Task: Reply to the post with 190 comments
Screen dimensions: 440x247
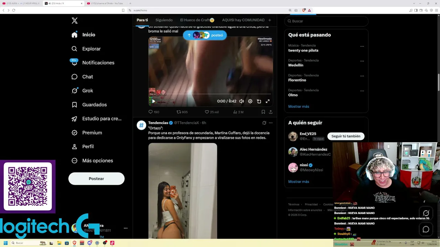Action: 154,112
